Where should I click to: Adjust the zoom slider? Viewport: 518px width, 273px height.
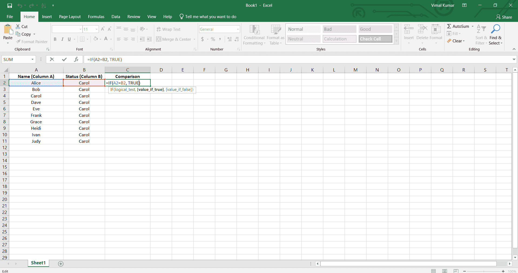(x=484, y=271)
